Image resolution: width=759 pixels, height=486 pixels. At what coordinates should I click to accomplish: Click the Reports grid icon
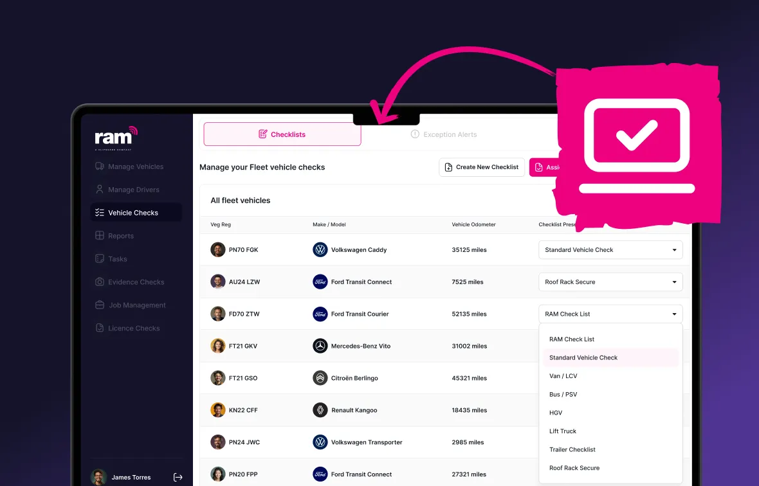pos(100,235)
